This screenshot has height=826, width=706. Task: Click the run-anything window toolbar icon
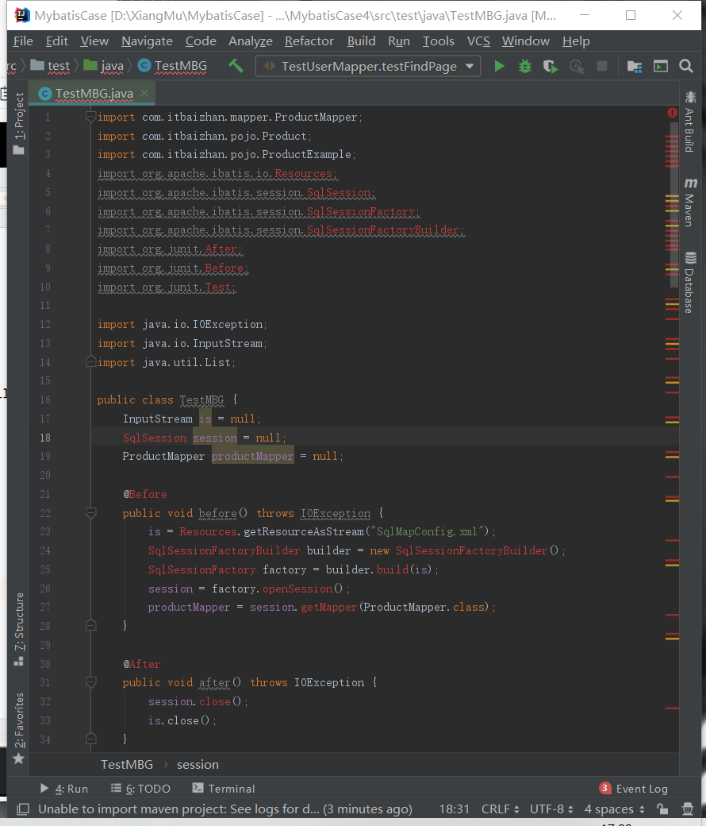(660, 66)
